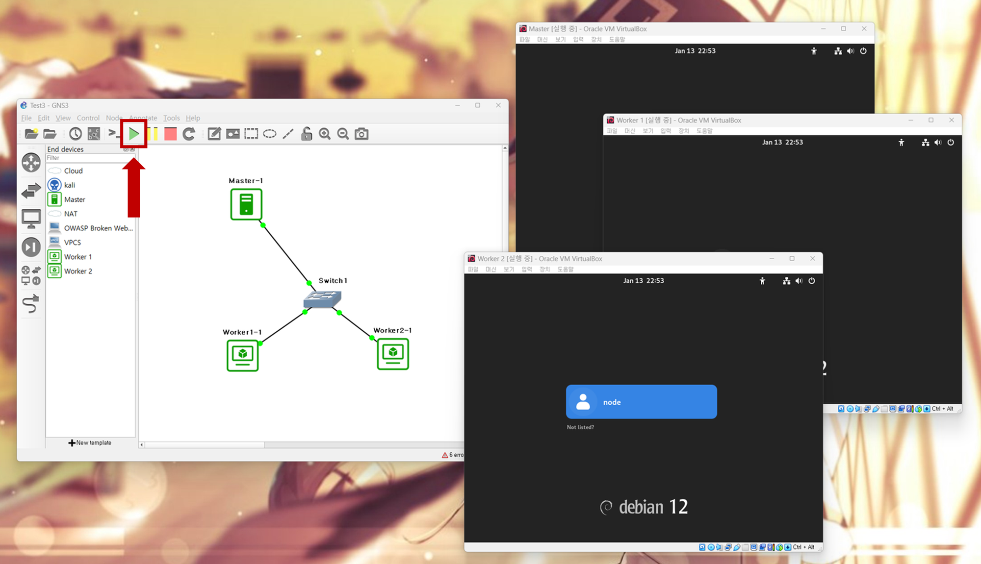Toggle show interface labels
Screen dimensions: 981x564
(94, 134)
